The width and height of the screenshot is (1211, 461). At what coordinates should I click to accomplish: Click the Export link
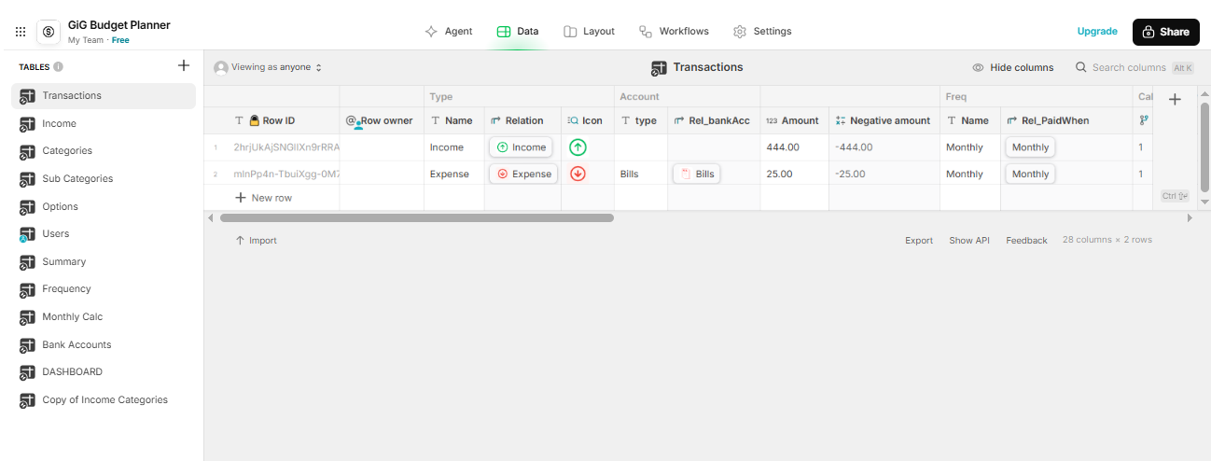click(x=919, y=240)
